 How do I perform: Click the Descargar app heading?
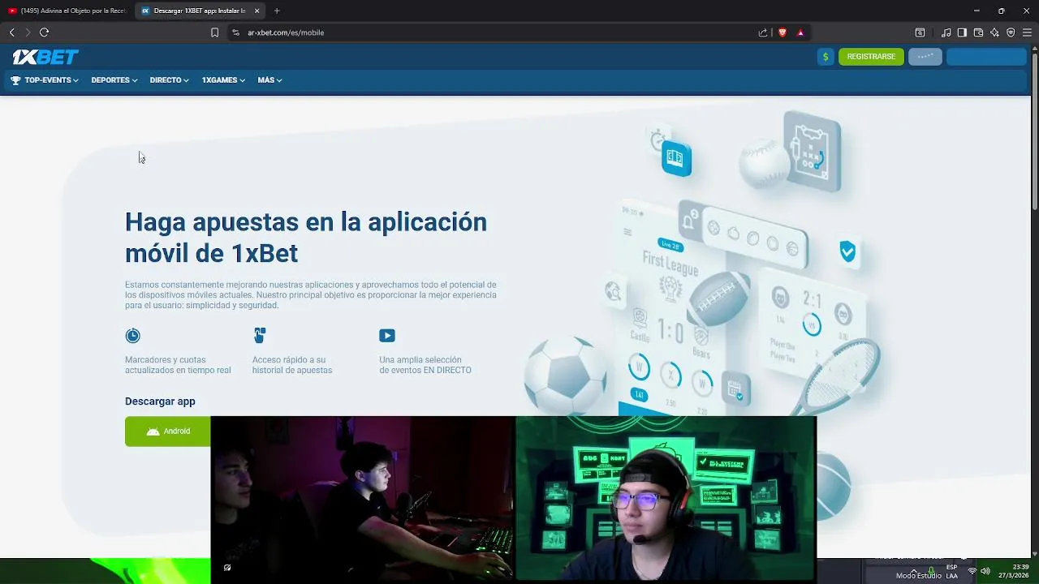[x=160, y=401]
